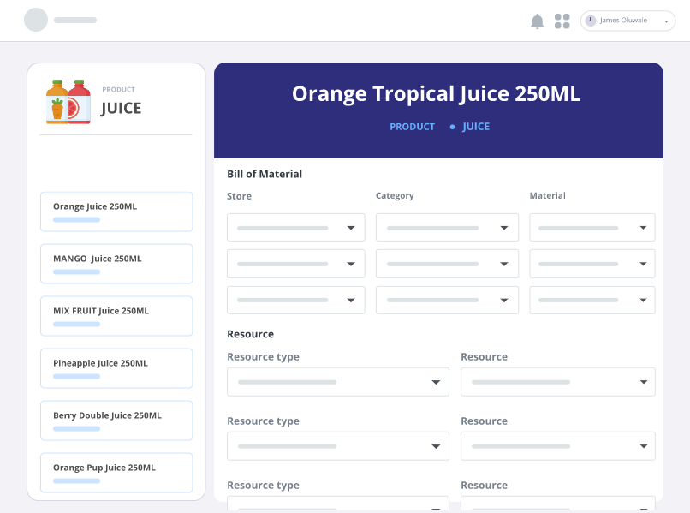The height and width of the screenshot is (513, 690).
Task: Expand the James Oluwale account dropdown
Action: point(666,21)
